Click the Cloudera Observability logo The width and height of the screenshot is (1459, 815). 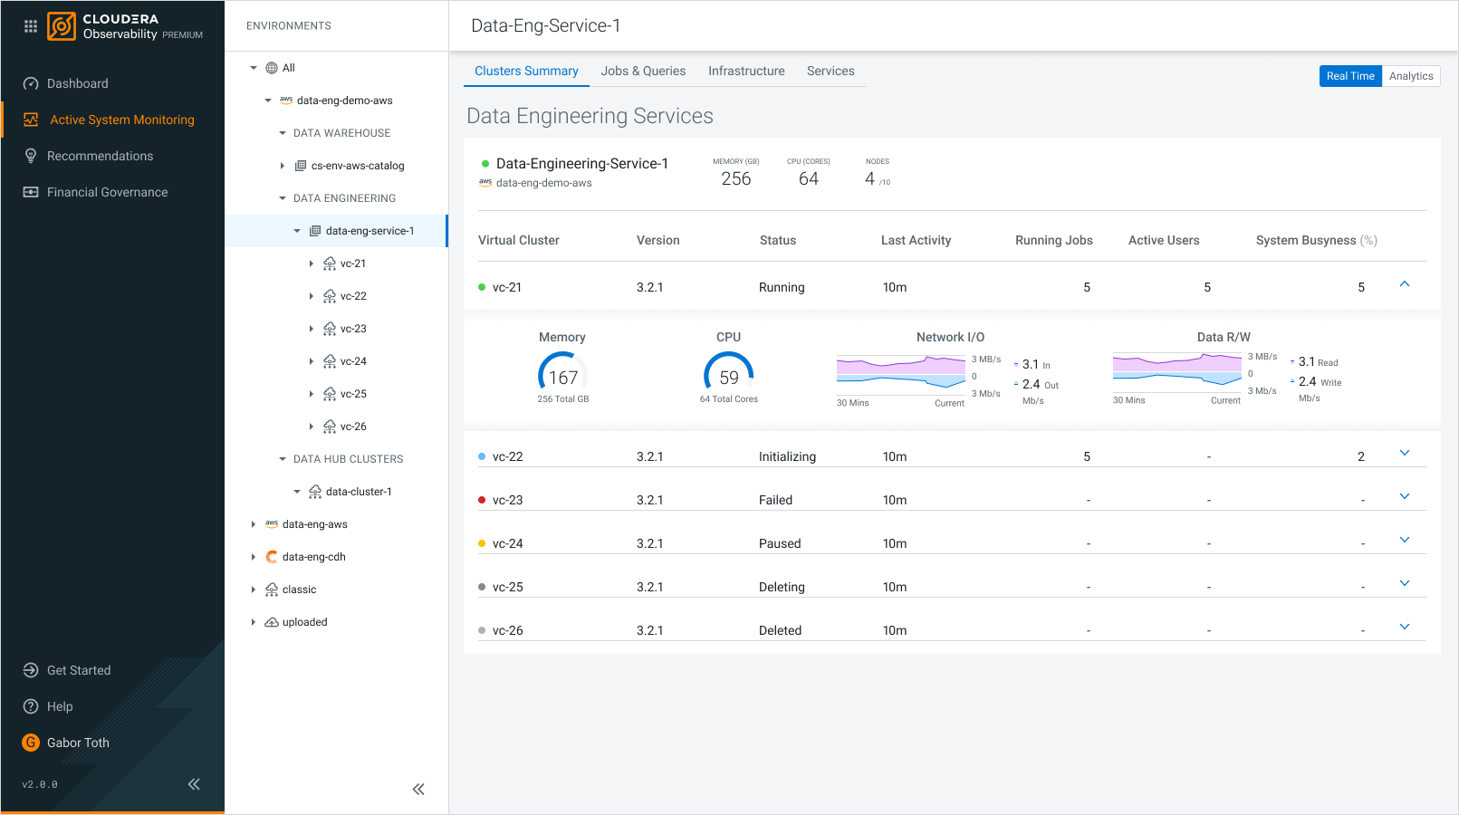(62, 26)
